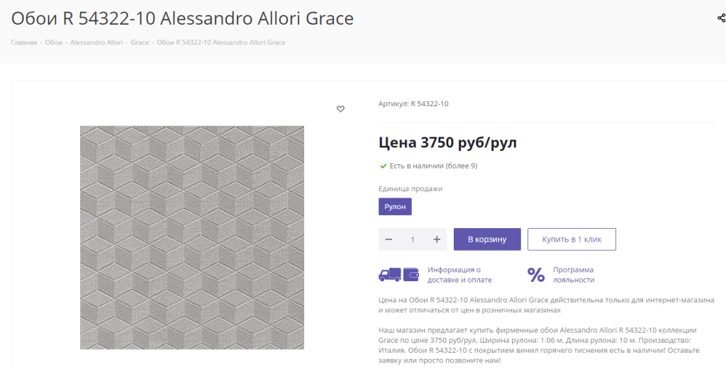726x369 pixels.
Task: Click the share icon near the title
Action: [721, 18]
